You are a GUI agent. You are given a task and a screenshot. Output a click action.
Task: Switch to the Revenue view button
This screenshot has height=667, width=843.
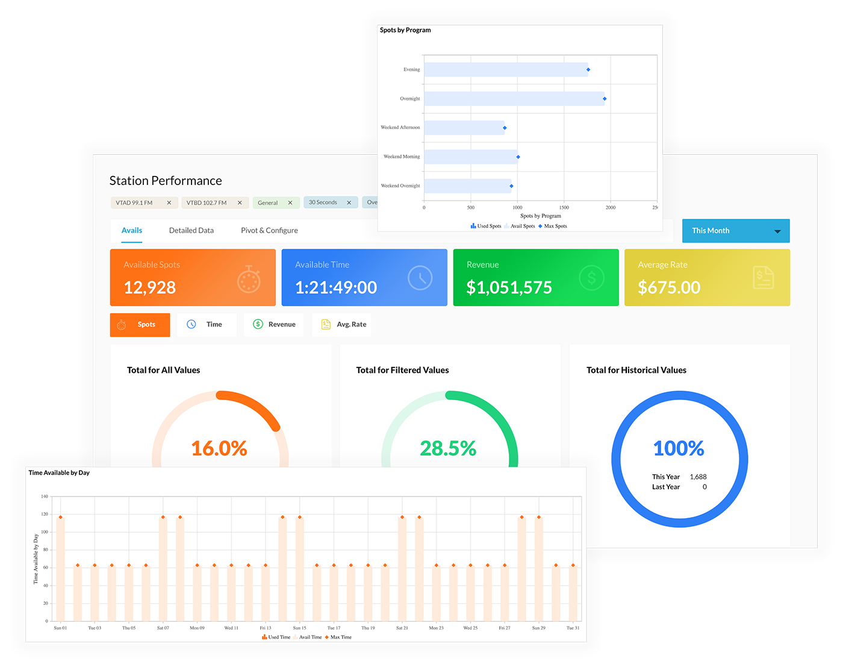point(274,325)
